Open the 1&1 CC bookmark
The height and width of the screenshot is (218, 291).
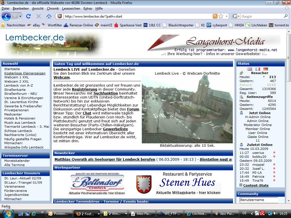[x=152, y=25]
